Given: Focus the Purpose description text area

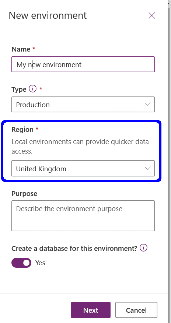Looking at the screenshot, I should pyautogui.click(x=83, y=216).
